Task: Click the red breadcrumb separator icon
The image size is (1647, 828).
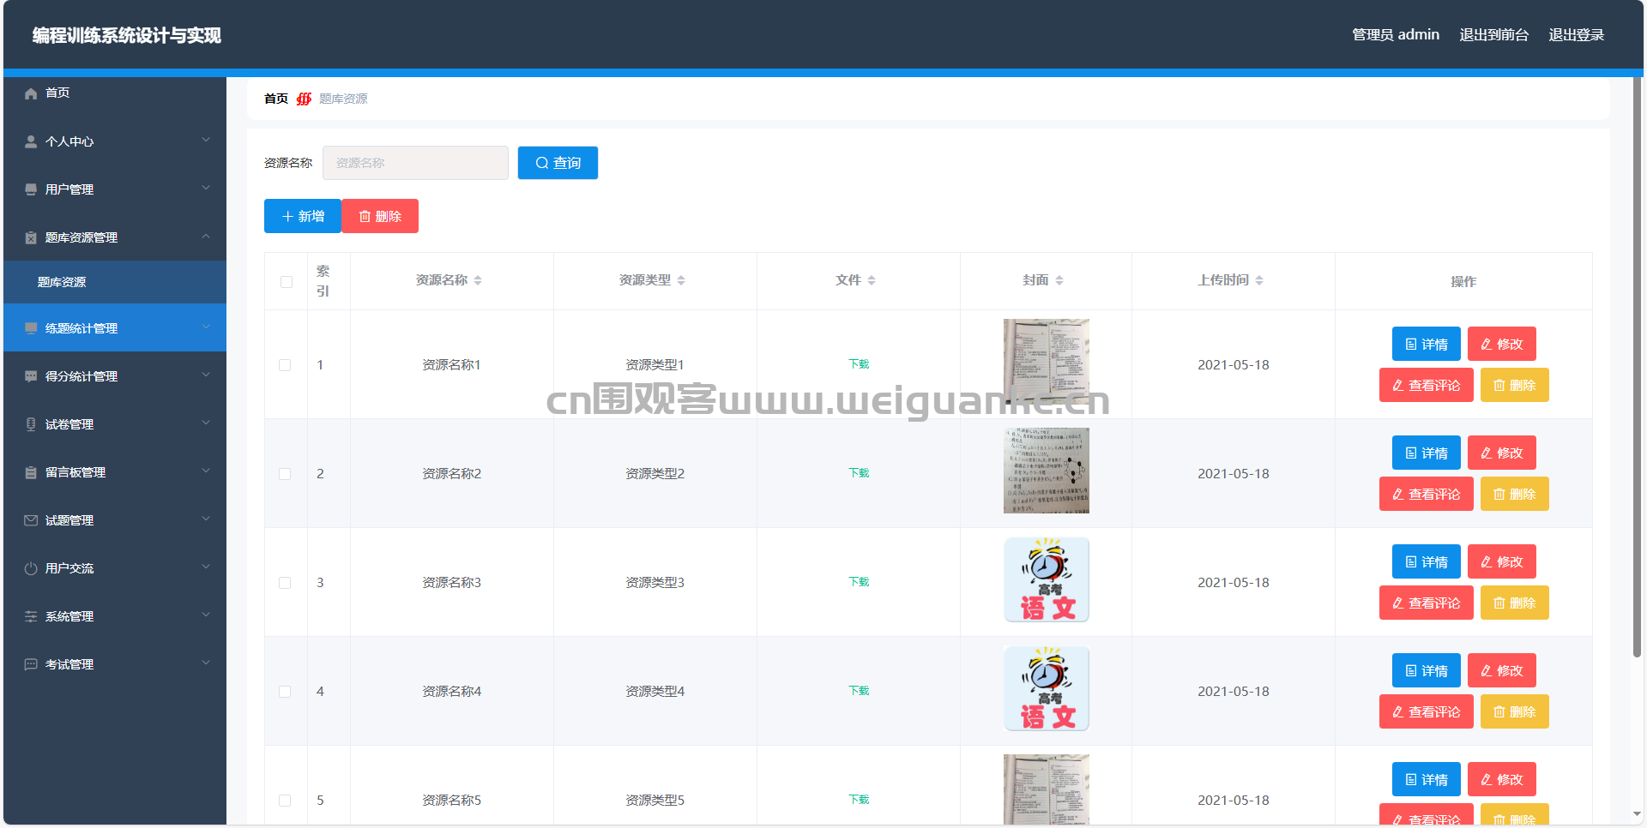Action: click(x=304, y=99)
